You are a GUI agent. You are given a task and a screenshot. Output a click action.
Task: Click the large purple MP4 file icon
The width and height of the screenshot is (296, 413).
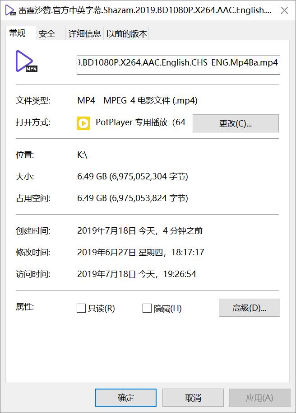[x=26, y=61]
